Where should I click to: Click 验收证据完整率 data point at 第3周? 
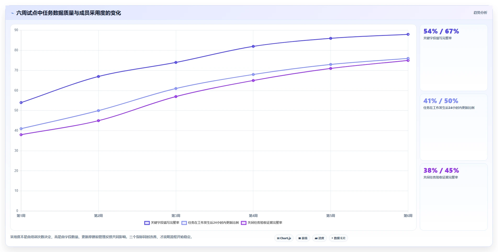click(x=176, y=97)
